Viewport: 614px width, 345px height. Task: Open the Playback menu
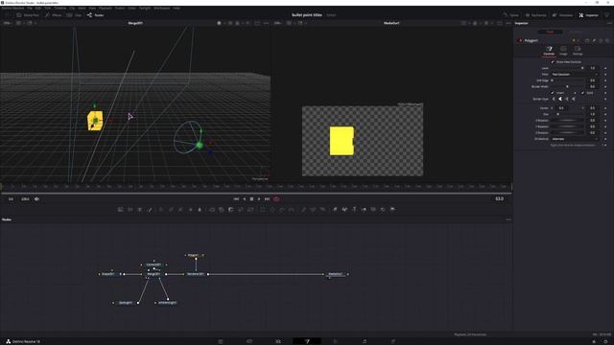105,8
